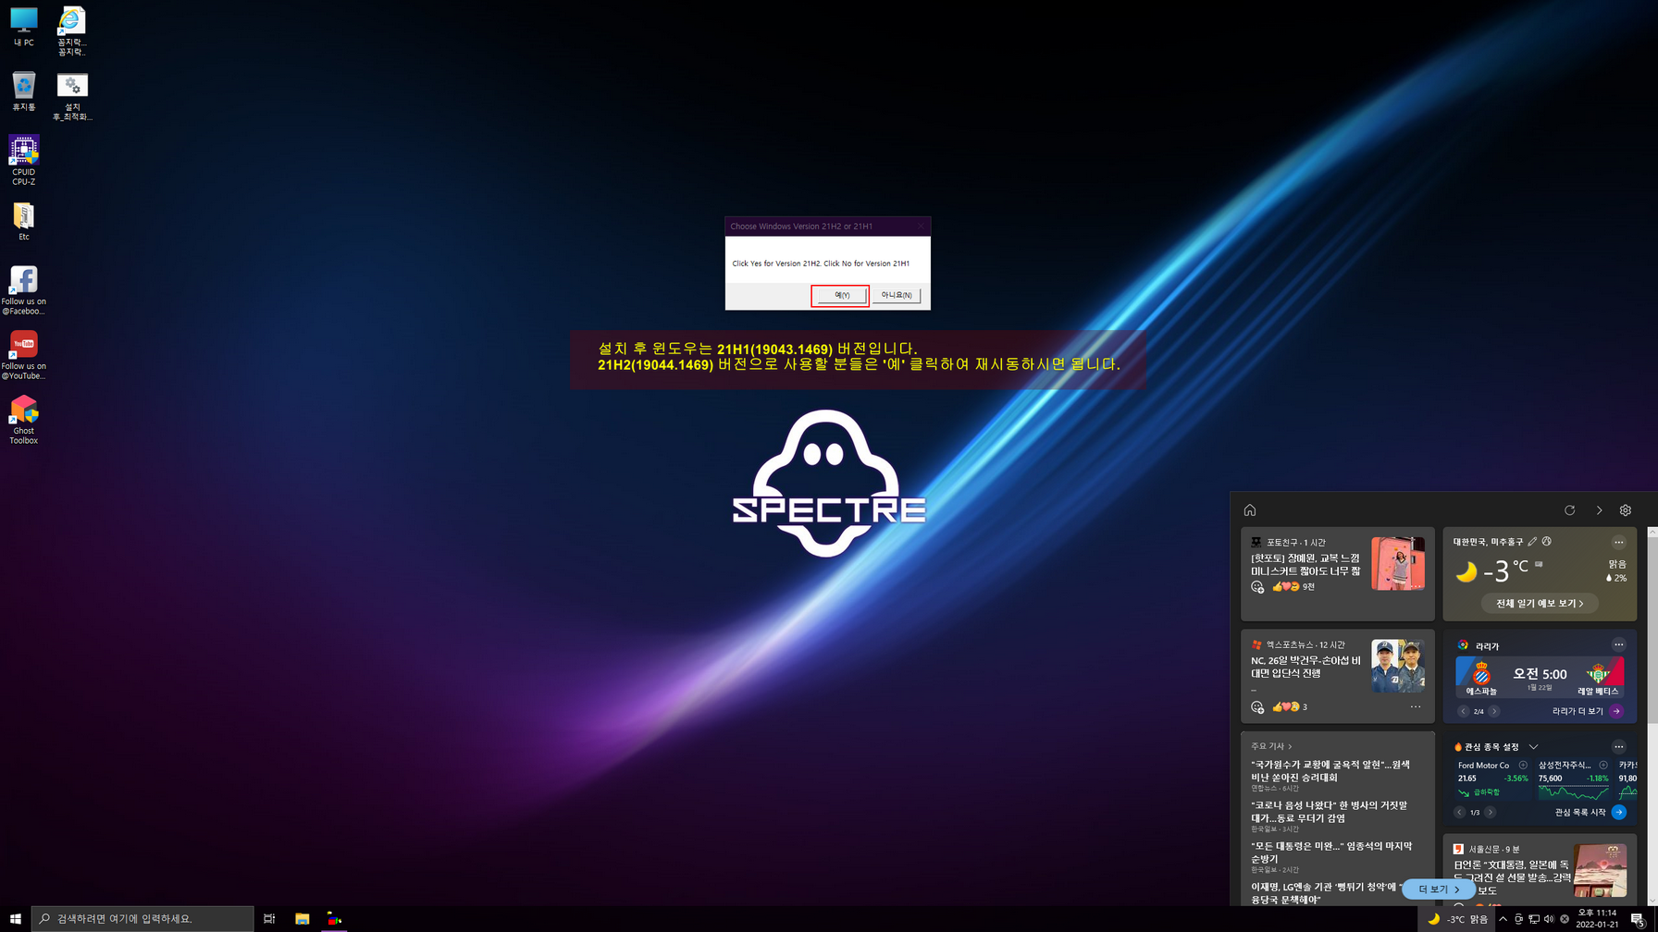Screen dimensions: 1658x932
Task: Expand the 관심 종목 설정 chevron
Action: point(1533,747)
